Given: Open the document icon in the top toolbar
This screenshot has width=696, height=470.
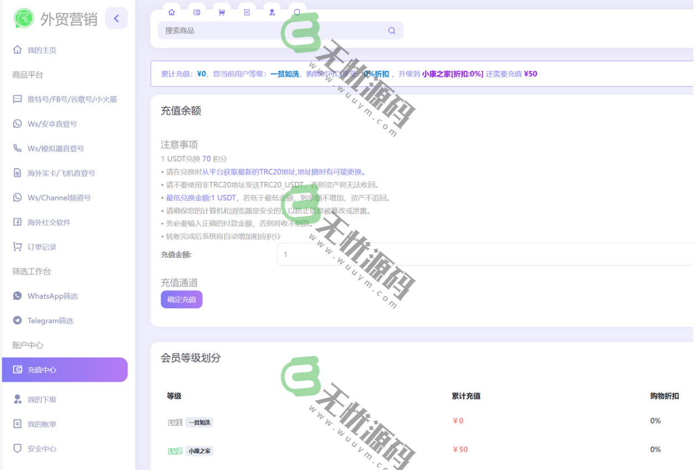Looking at the screenshot, I should click(x=247, y=12).
